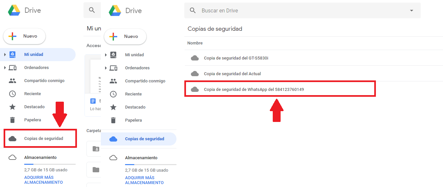Click cloud icon beside WhatsApp backup
This screenshot has width=443, height=187.
tap(195, 89)
